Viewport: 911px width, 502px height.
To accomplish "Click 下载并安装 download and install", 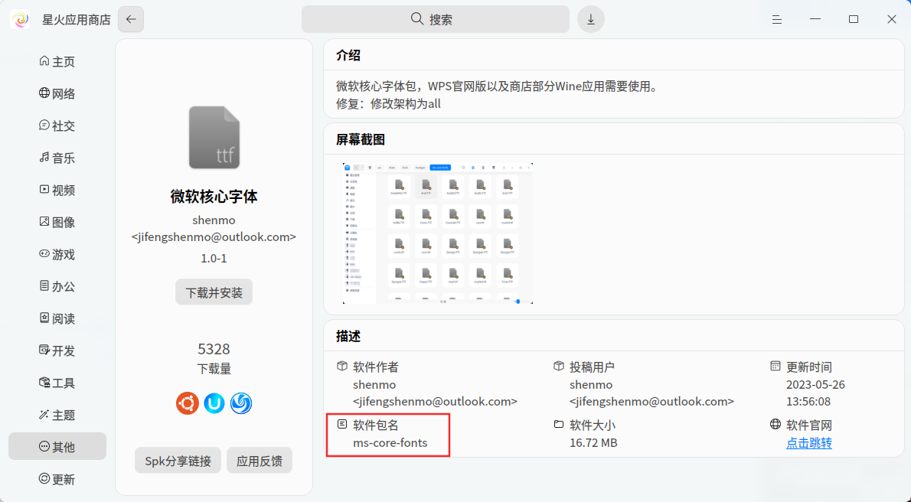I will [x=214, y=292].
